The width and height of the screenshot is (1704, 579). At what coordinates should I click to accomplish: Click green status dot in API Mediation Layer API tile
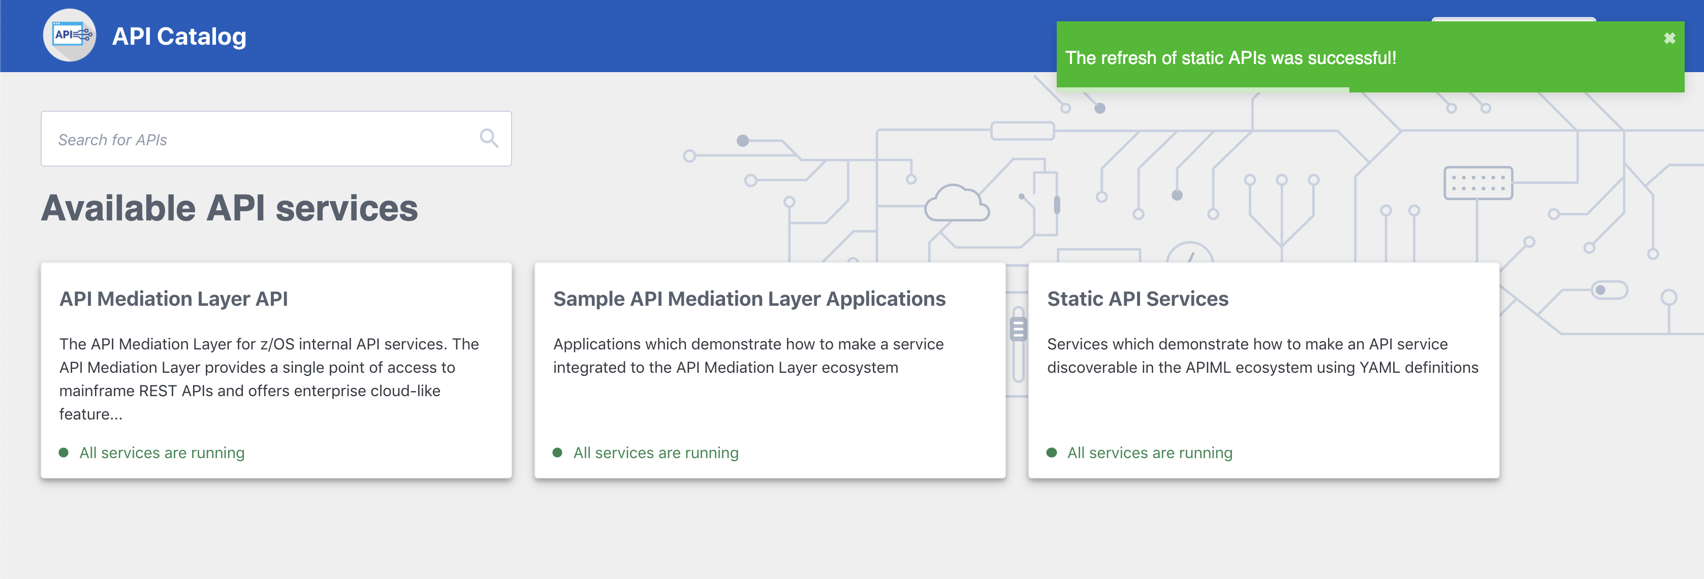pos(64,453)
